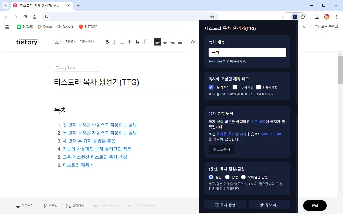Screen dimensions: 343x214
Task: Go back in the browser
Action: [x=6, y=17]
